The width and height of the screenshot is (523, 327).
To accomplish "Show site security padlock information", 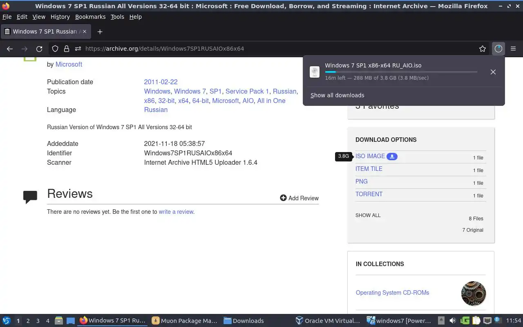I will (66, 49).
